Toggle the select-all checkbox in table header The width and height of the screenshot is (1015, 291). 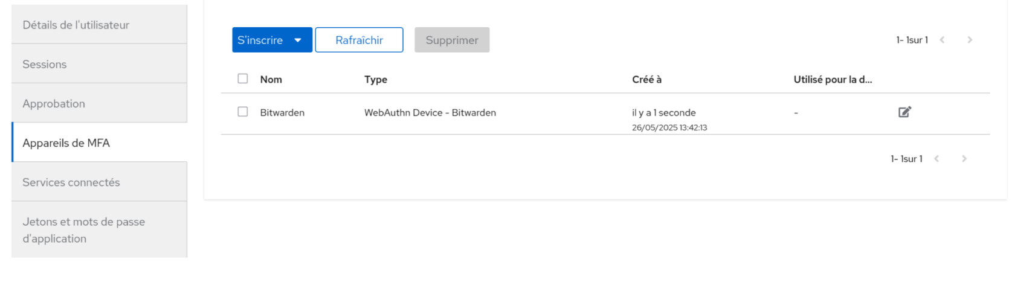243,78
